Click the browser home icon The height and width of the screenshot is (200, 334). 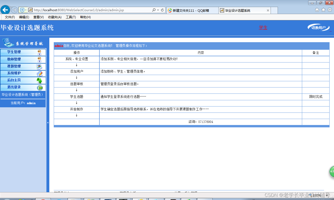(317, 10)
